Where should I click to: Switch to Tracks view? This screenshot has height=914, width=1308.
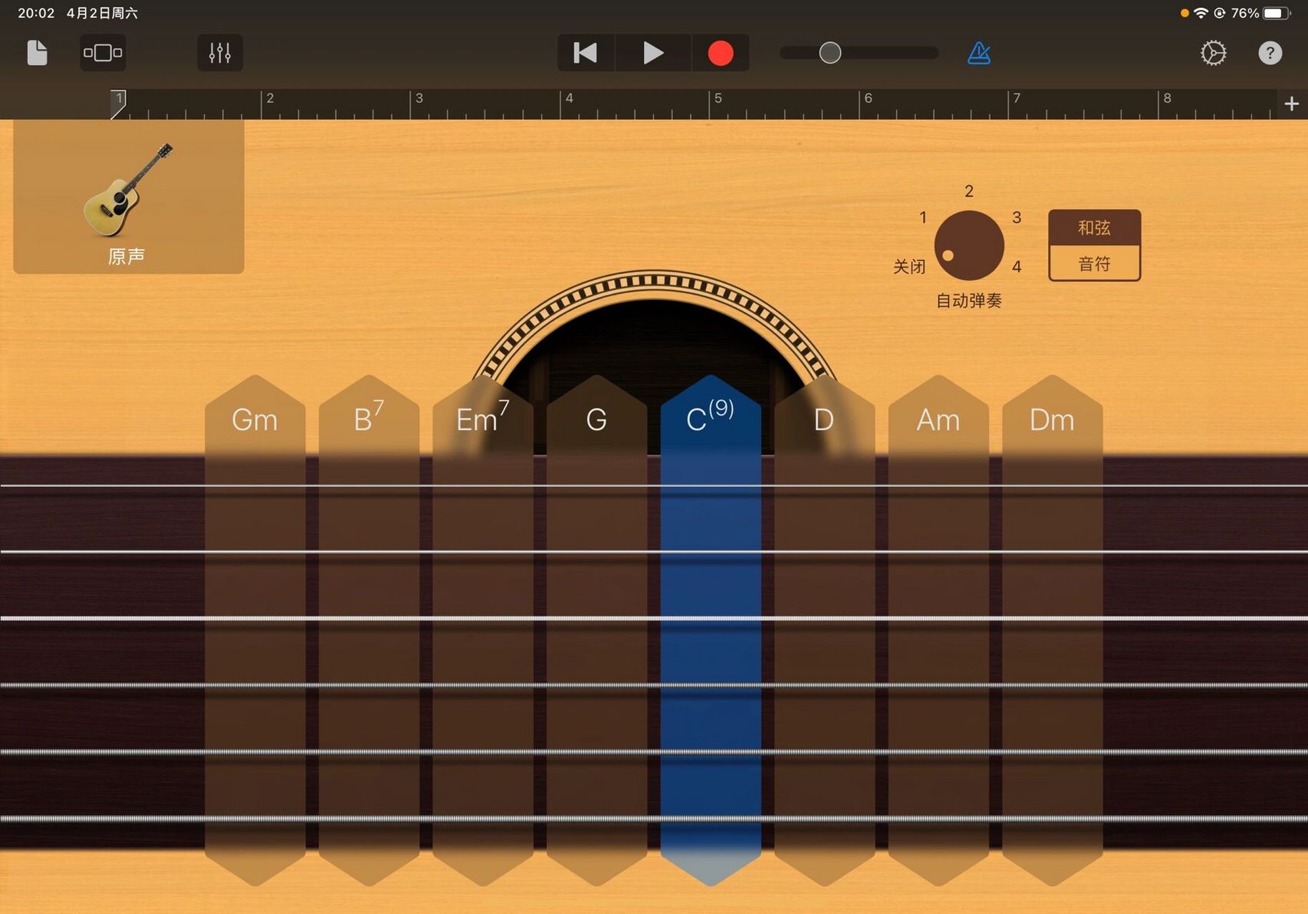pyautogui.click(x=103, y=53)
